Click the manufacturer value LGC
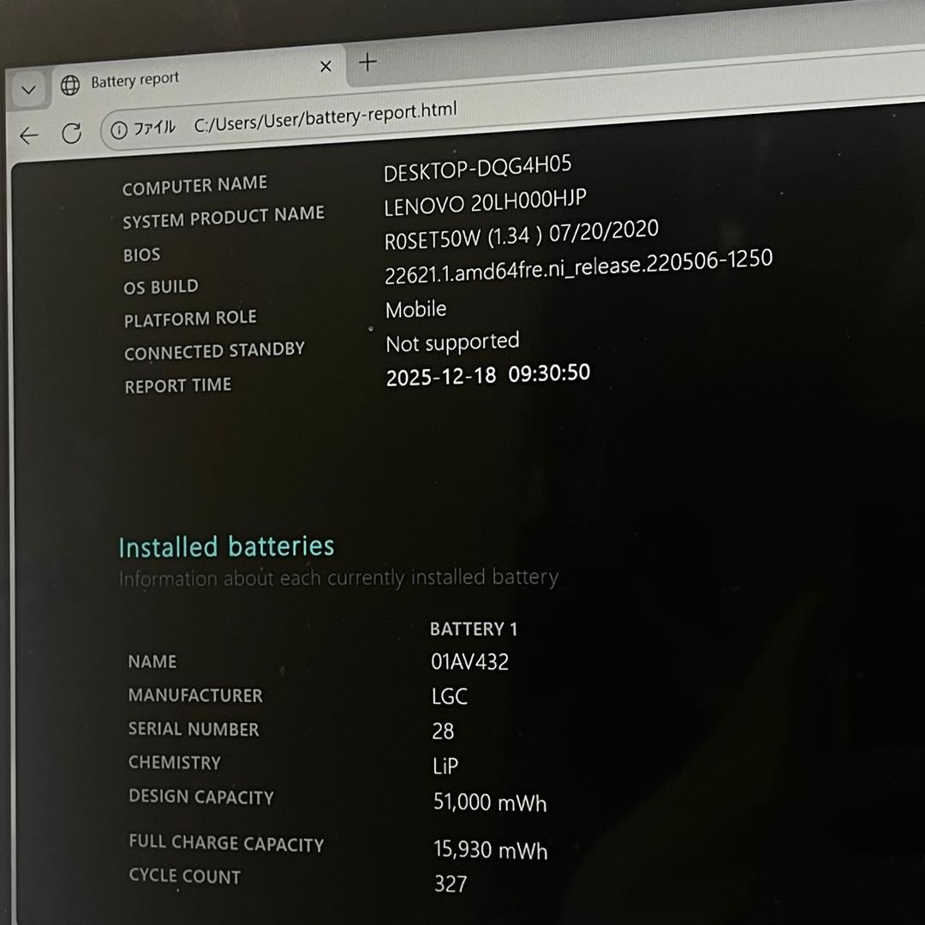This screenshot has height=925, width=925. pyautogui.click(x=450, y=696)
